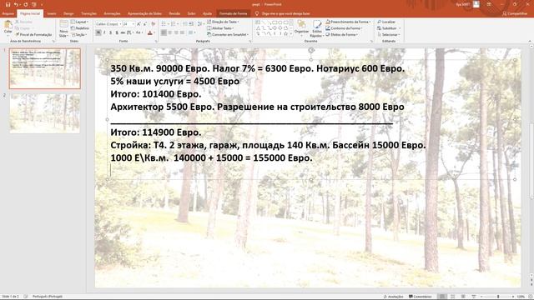Switch to Transições tab
Image resolution: width=534 pixels, height=300 pixels.
click(x=88, y=13)
